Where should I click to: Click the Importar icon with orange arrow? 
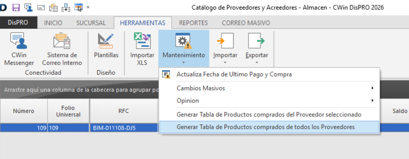point(225,41)
